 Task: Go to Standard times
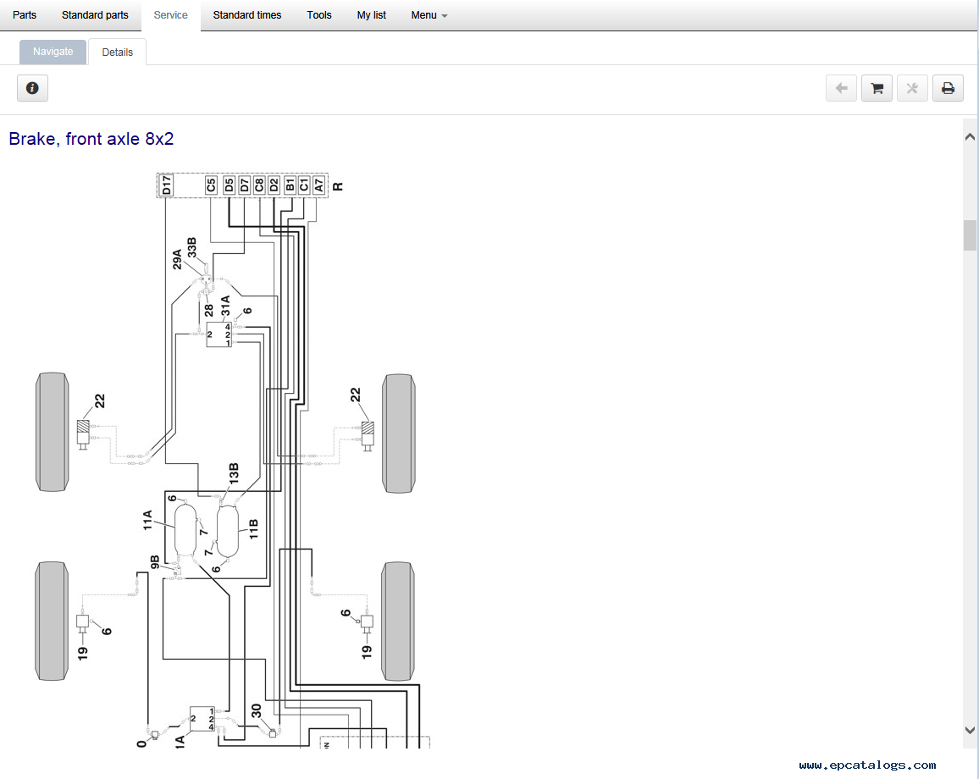pos(246,15)
